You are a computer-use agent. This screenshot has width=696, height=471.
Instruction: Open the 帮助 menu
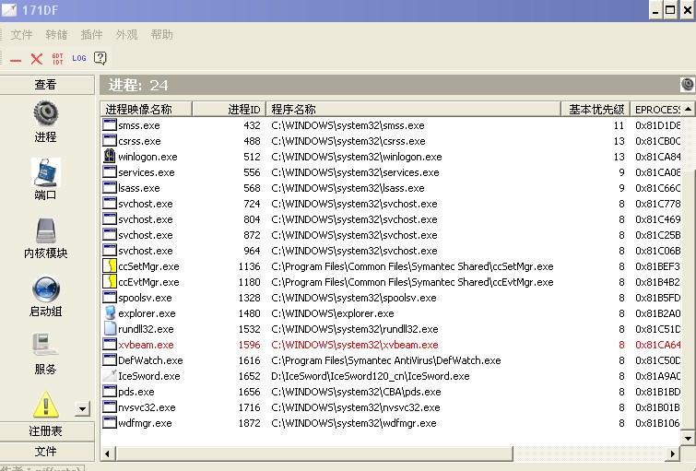pos(161,35)
